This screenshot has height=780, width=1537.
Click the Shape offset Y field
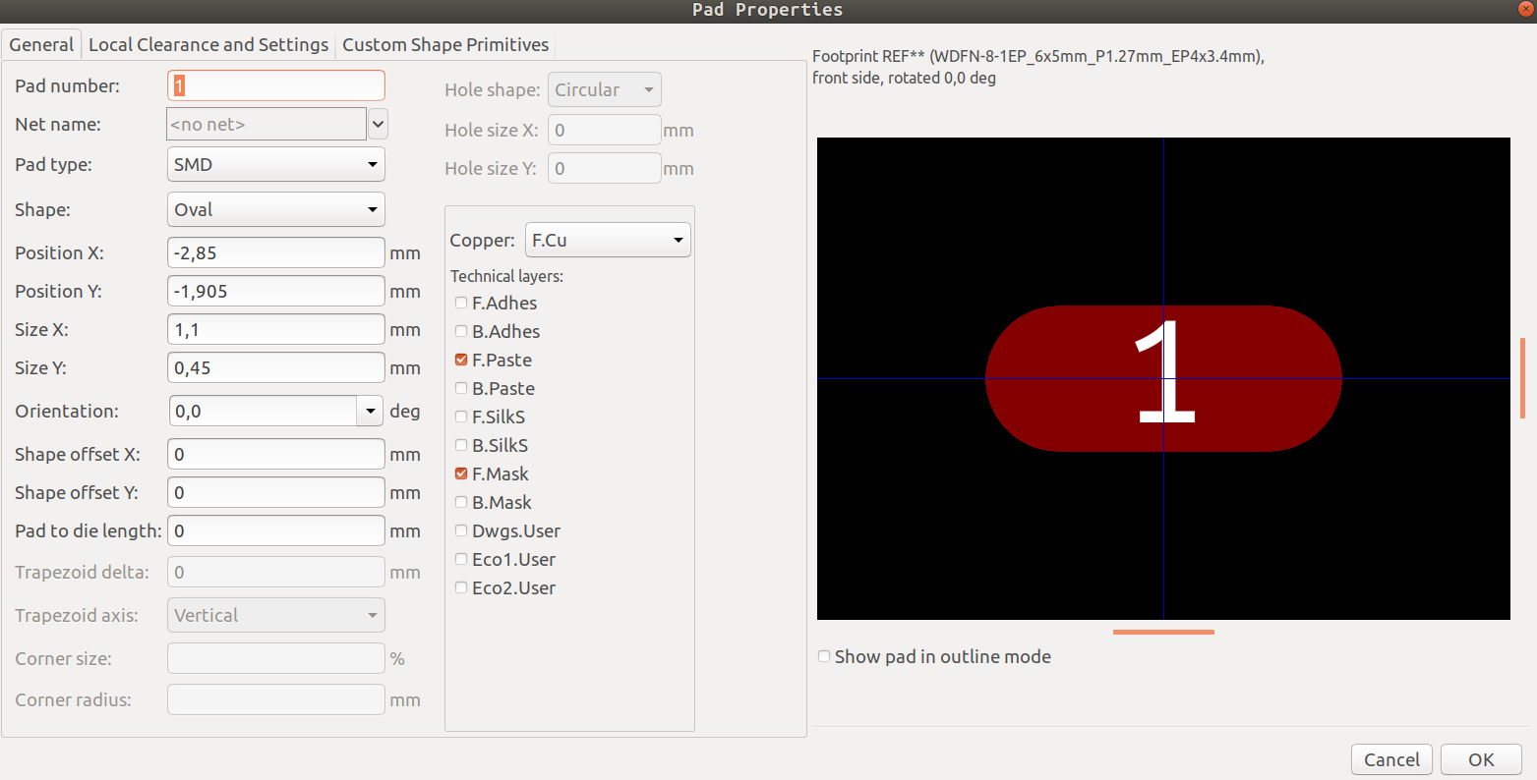[276, 492]
